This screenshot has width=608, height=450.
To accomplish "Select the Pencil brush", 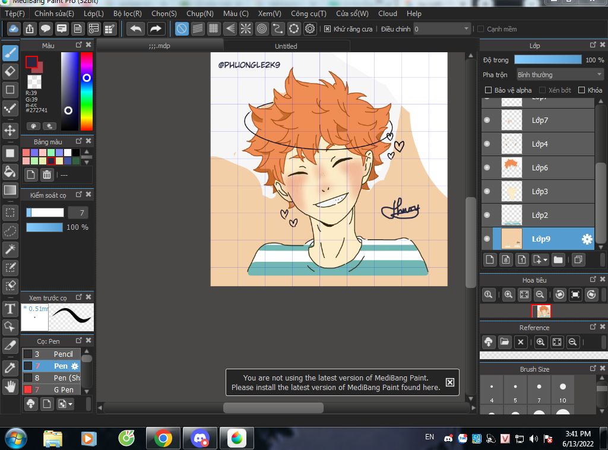I will tap(52, 354).
